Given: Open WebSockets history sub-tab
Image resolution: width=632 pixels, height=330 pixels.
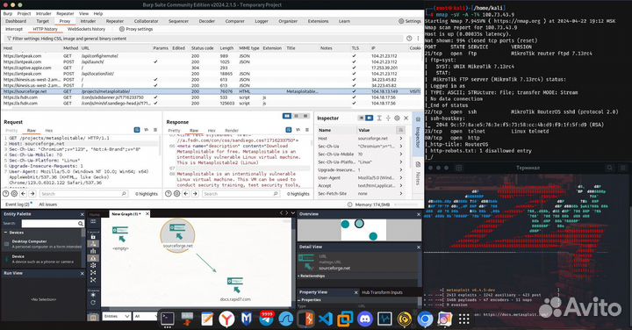Looking at the screenshot, I should tap(86, 29).
